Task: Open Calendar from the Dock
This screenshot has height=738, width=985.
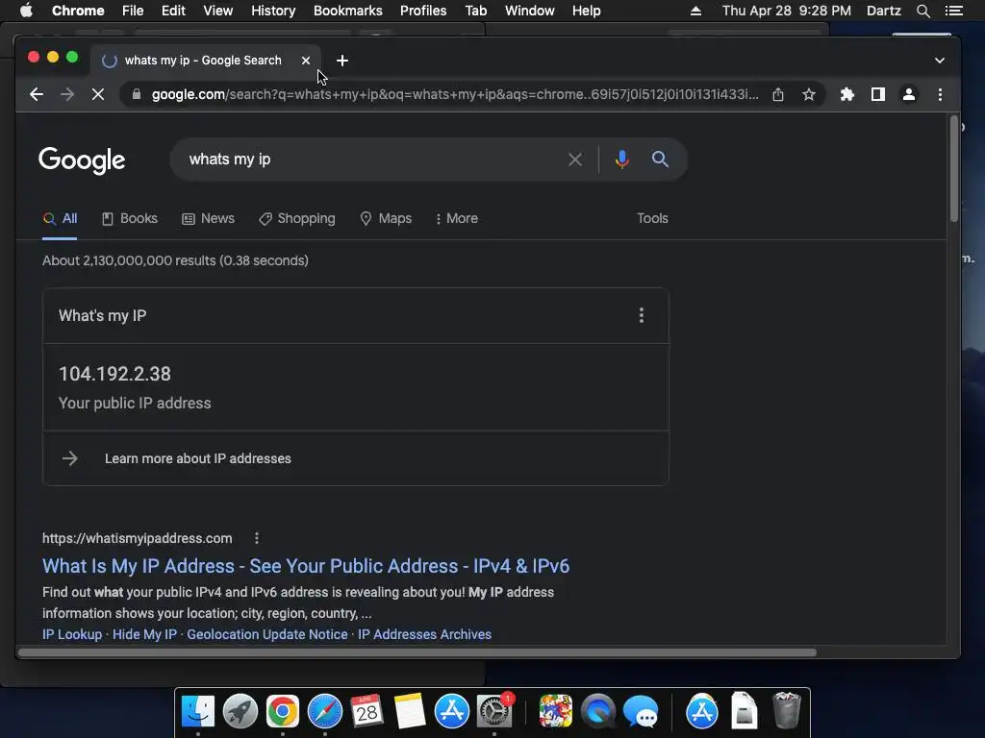Action: click(x=366, y=711)
